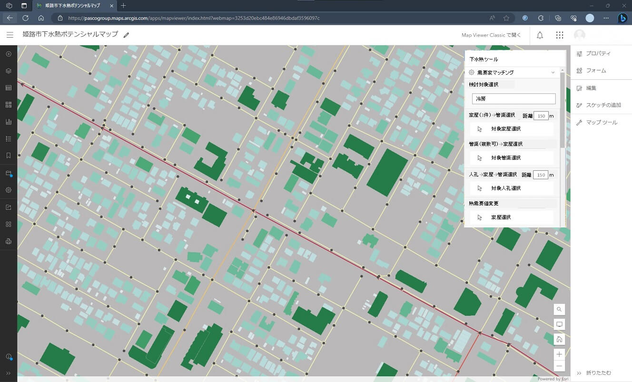Open the Layers panel
The image size is (632, 382).
click(x=9, y=71)
